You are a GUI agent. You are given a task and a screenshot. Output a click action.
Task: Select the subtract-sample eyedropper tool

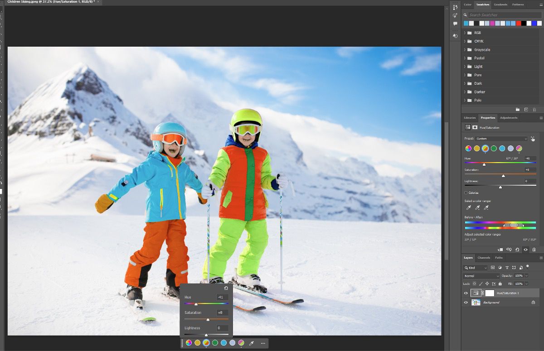486,207
